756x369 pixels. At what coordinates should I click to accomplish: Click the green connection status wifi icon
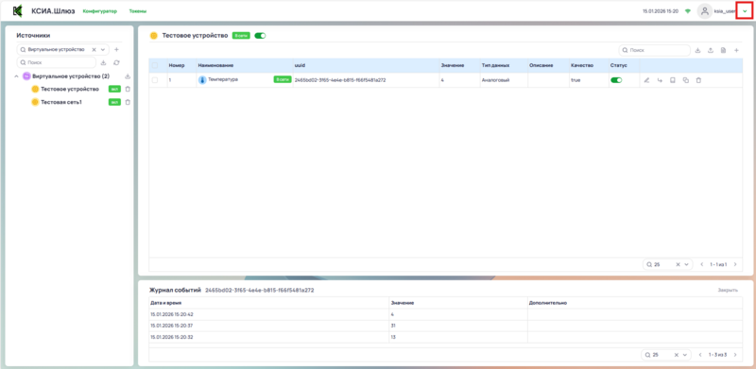point(688,11)
